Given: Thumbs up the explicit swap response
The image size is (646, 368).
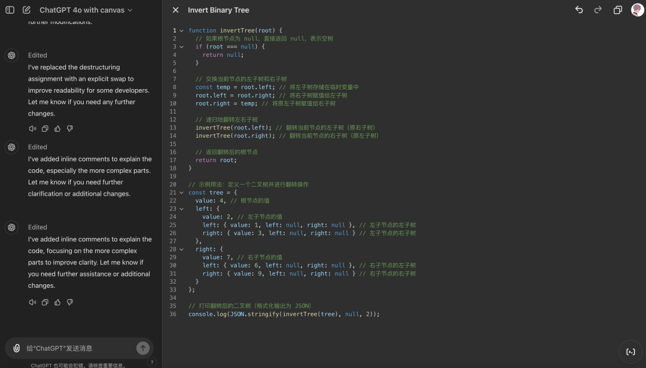Looking at the screenshot, I should click(57, 129).
